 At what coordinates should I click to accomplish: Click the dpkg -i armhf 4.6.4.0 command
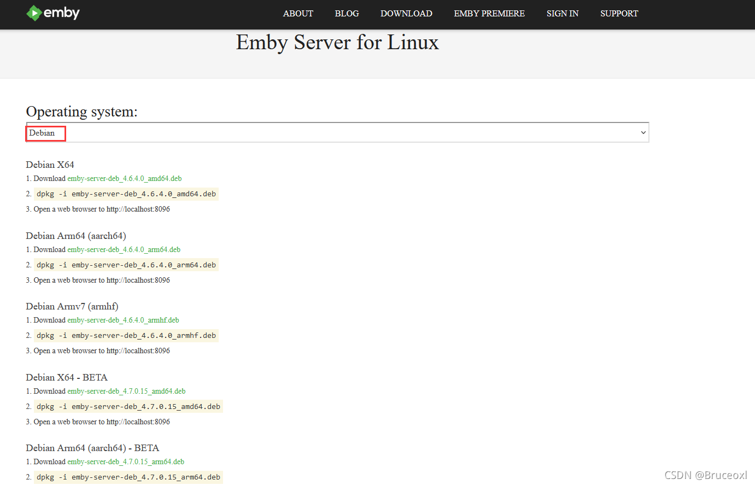tap(126, 336)
